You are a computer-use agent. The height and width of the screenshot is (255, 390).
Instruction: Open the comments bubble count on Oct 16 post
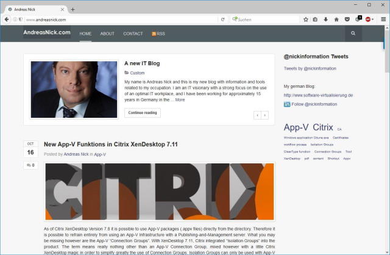tap(30, 165)
